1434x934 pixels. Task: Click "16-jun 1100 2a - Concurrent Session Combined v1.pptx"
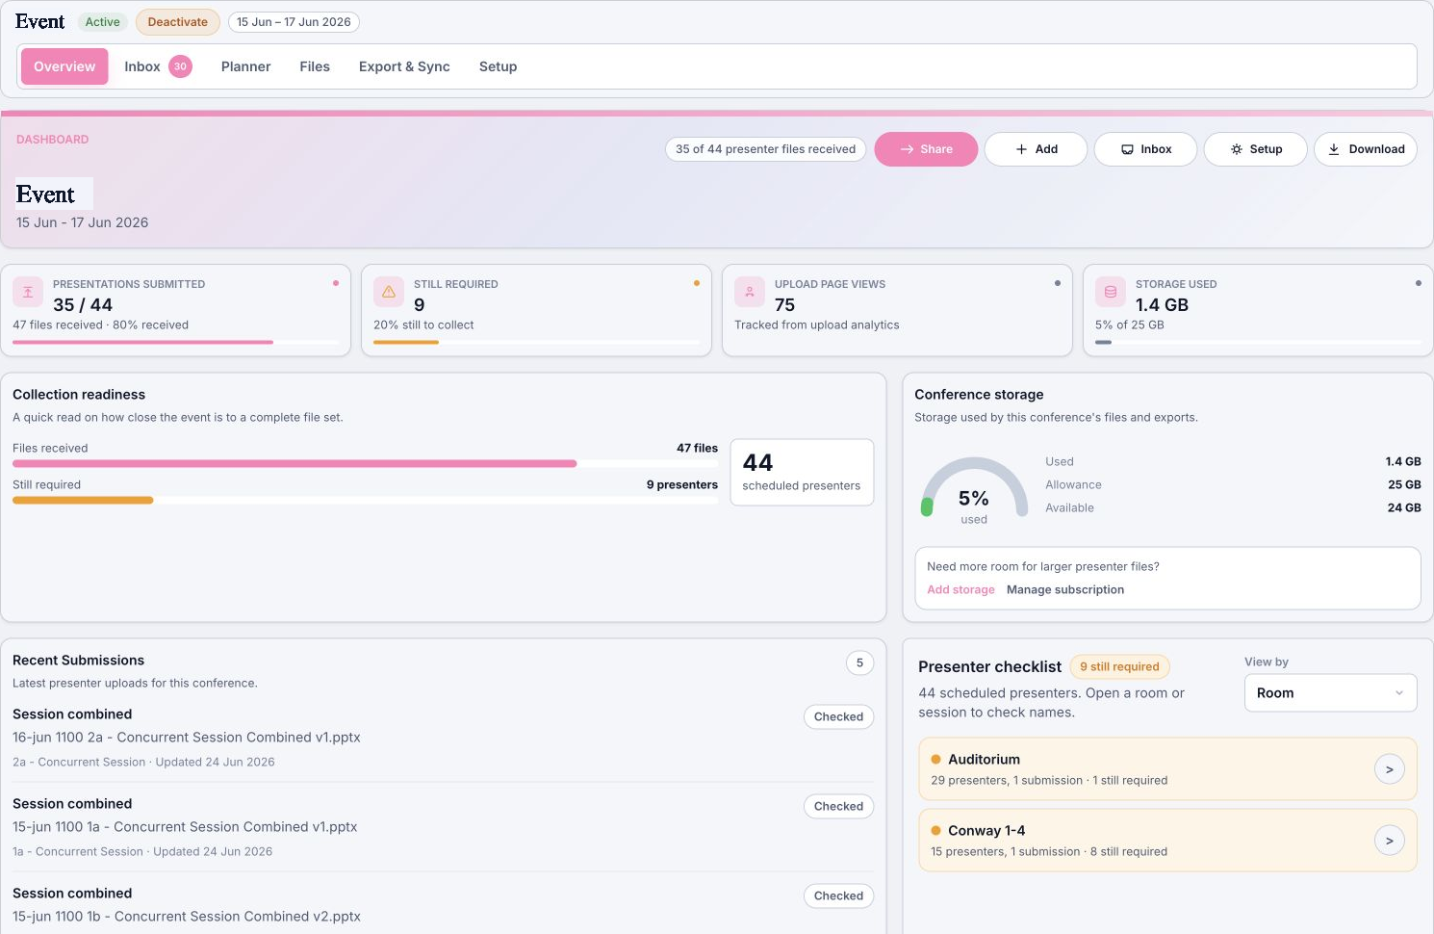coord(187,738)
